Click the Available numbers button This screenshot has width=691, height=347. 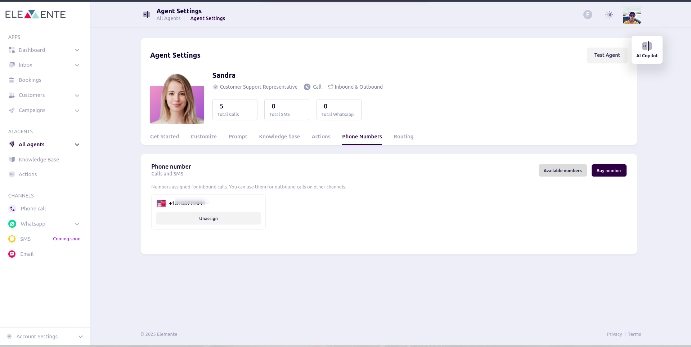562,170
